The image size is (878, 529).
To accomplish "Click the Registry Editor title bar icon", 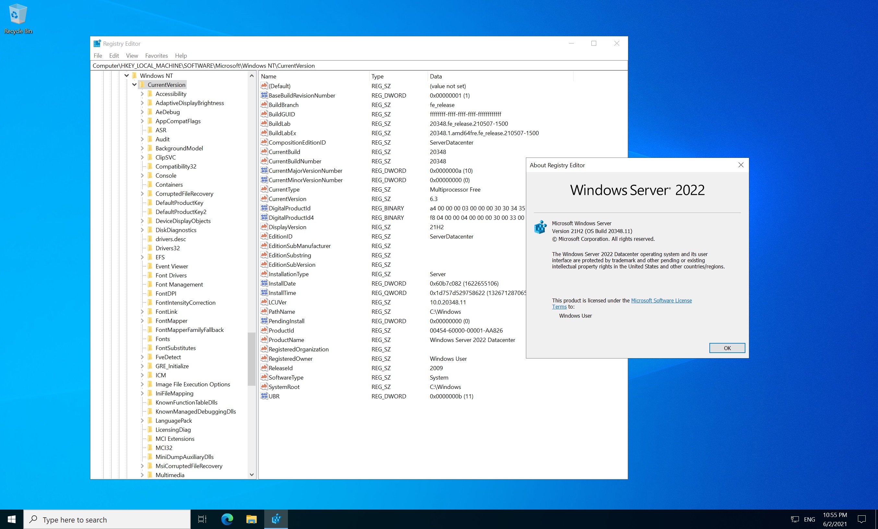I will pyautogui.click(x=97, y=43).
